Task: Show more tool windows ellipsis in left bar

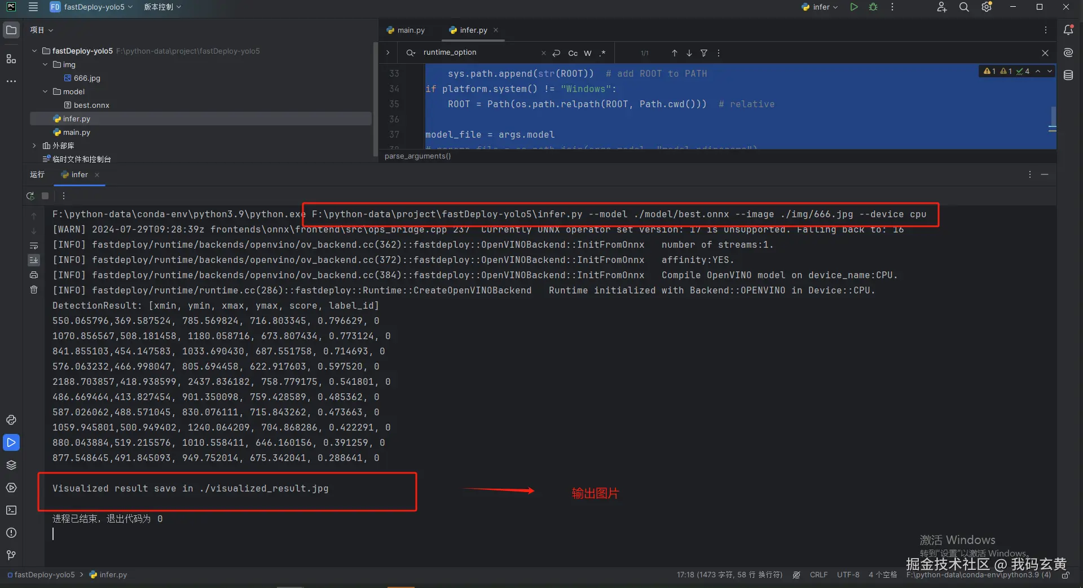Action: pos(11,81)
